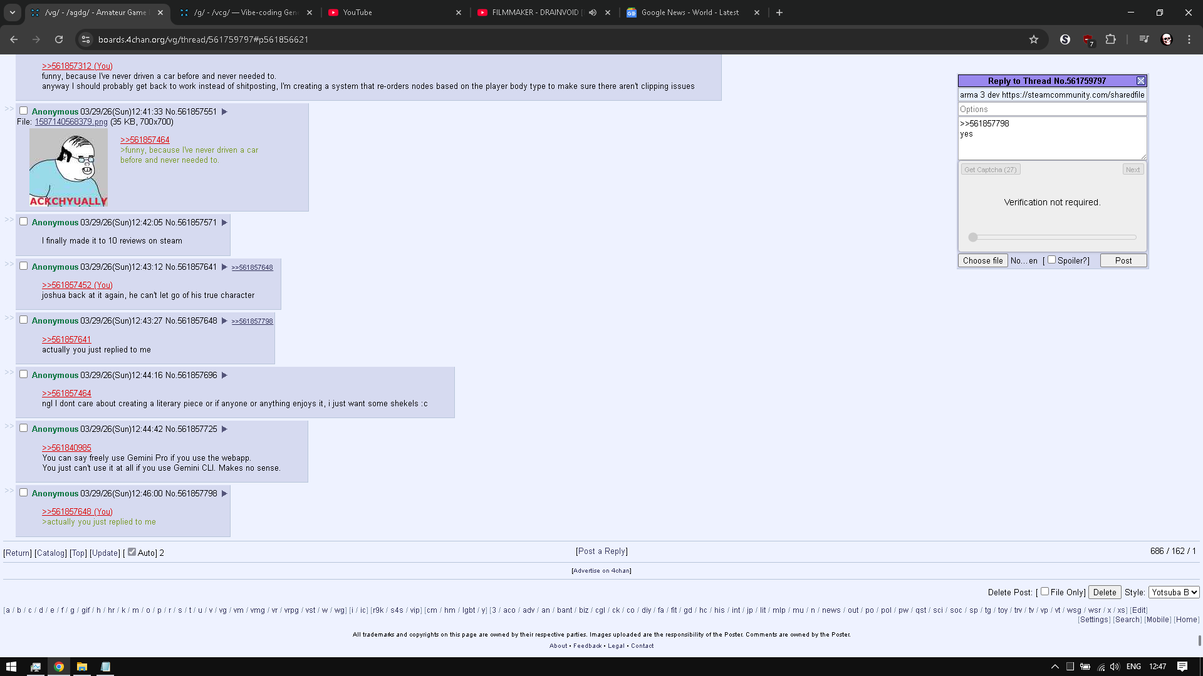This screenshot has height=676, width=1203.
Task: Open the browser extensions puzzle icon
Action: [1110, 39]
